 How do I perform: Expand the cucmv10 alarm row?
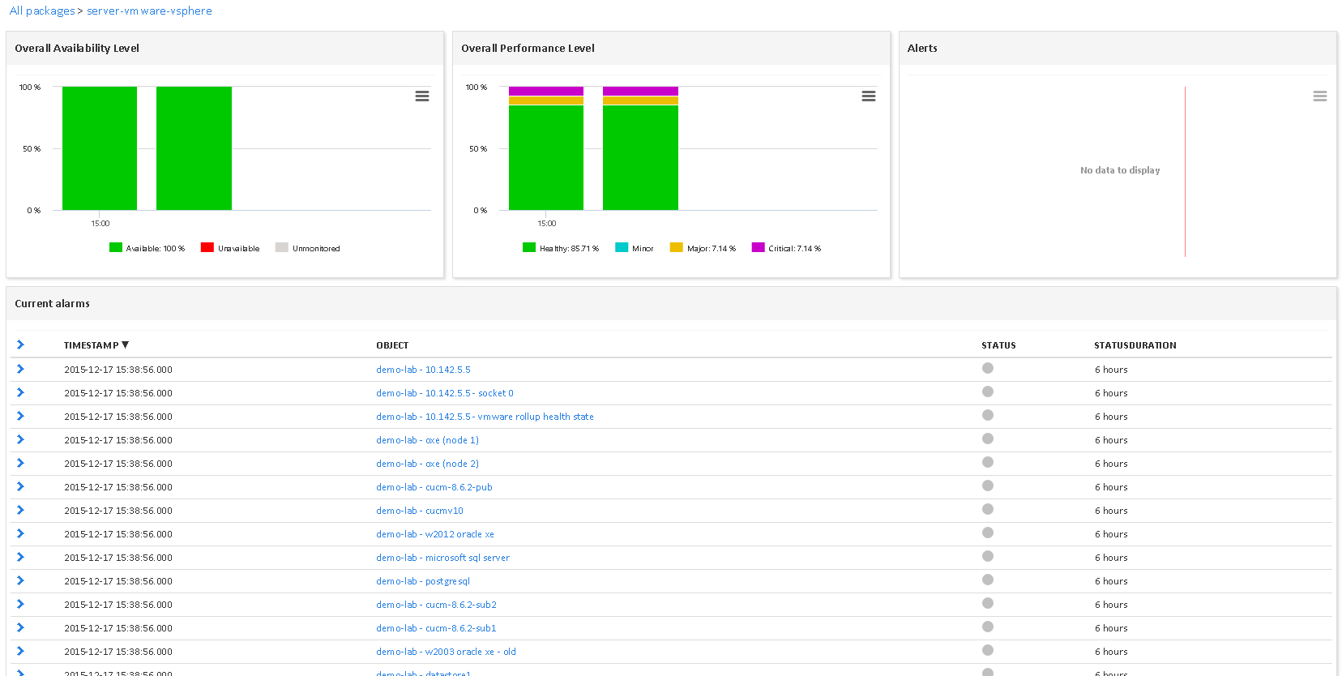[x=20, y=510]
